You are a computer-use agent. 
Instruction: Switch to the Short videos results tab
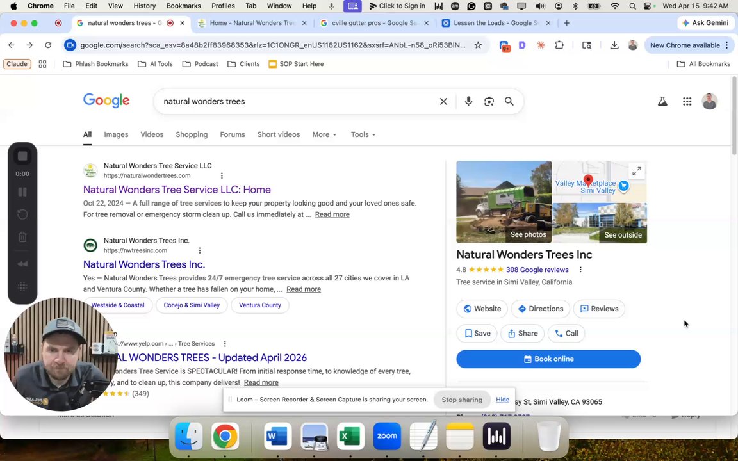point(279,134)
